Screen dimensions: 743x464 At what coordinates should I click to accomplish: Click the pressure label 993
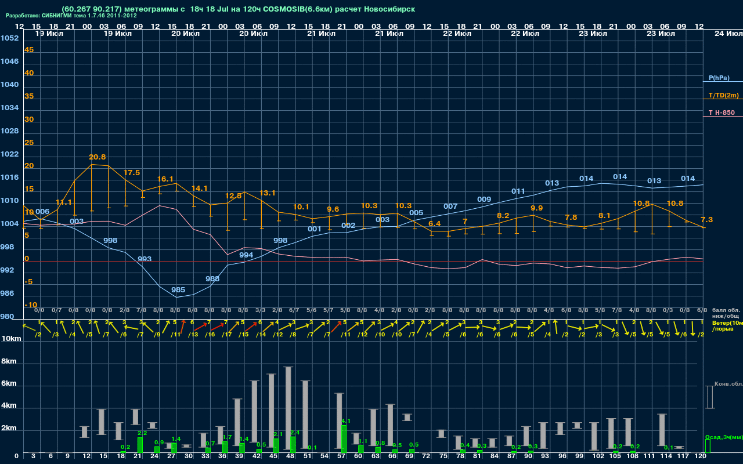[145, 259]
